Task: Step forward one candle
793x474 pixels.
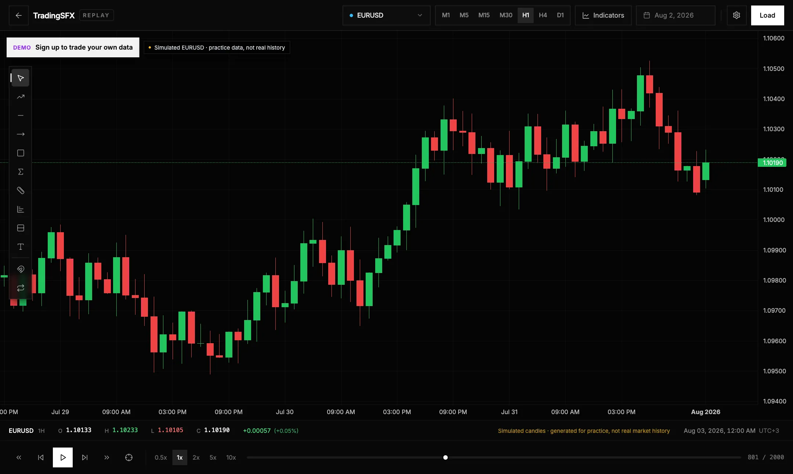Action: click(x=85, y=457)
